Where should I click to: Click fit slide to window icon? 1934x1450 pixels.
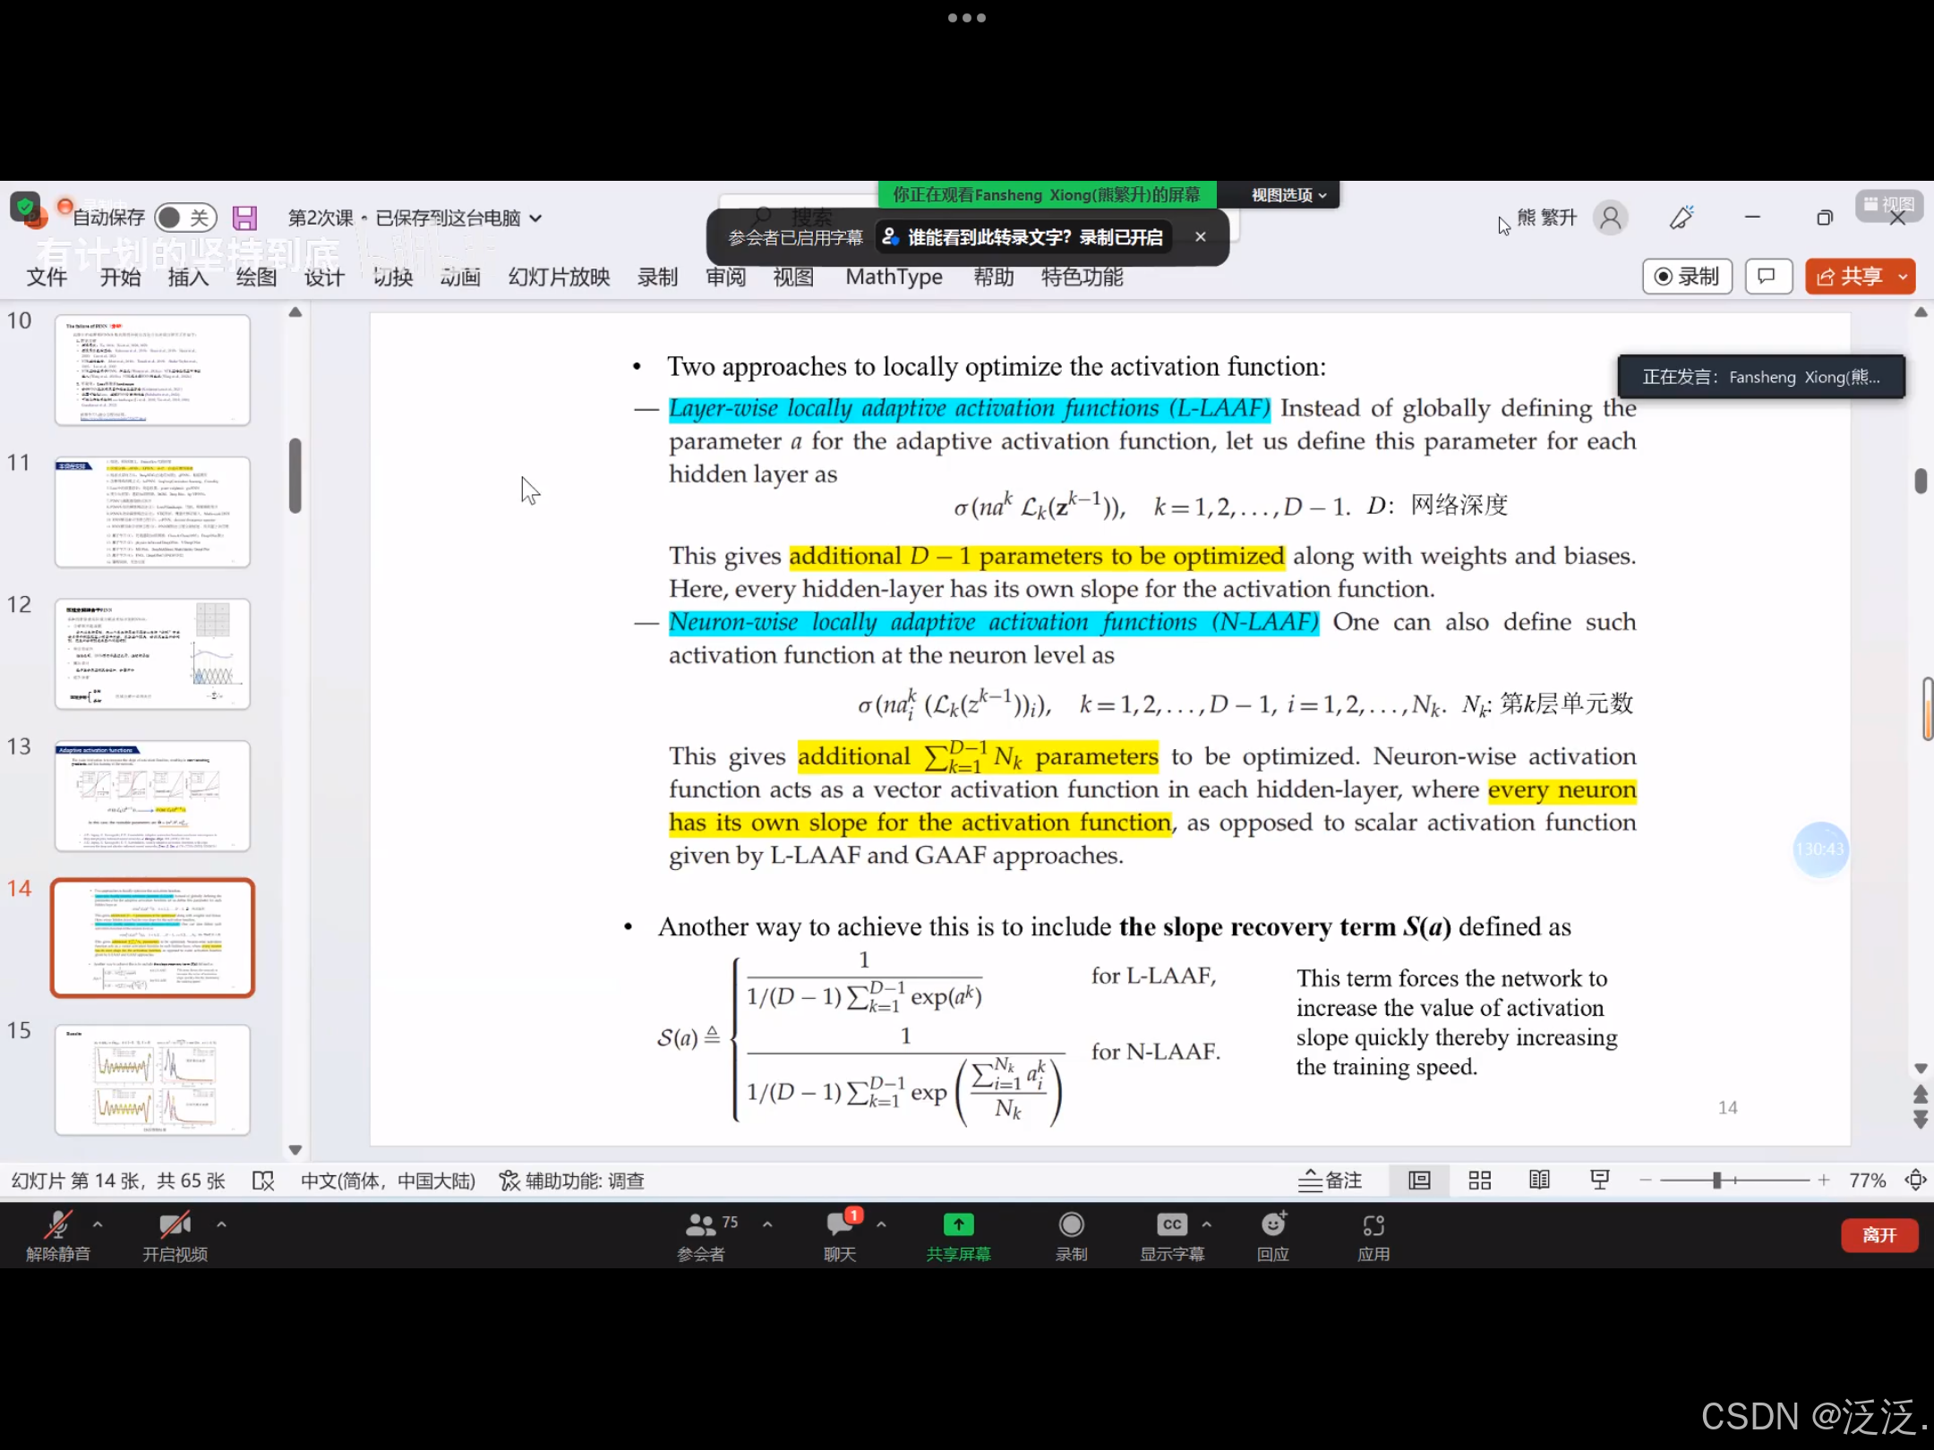point(1915,1181)
